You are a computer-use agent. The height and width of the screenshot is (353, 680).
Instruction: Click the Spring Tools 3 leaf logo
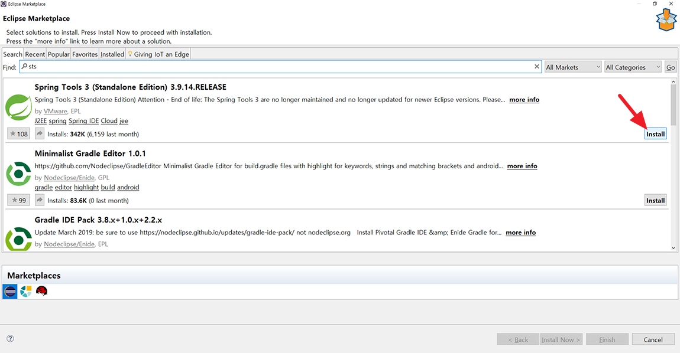(18, 107)
